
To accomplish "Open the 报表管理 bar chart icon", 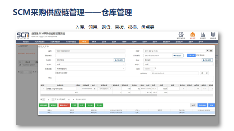I will (203, 35).
